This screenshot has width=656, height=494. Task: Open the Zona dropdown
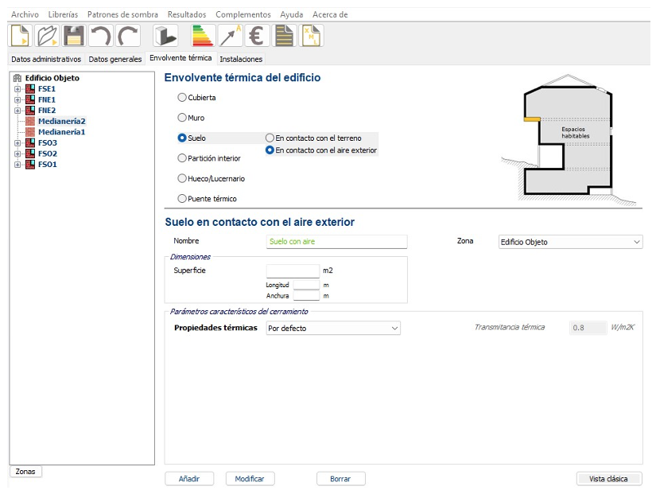pyautogui.click(x=569, y=242)
